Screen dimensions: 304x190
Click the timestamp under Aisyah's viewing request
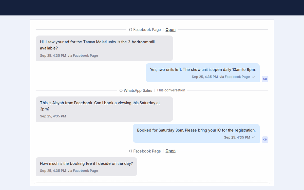[x=53, y=116]
